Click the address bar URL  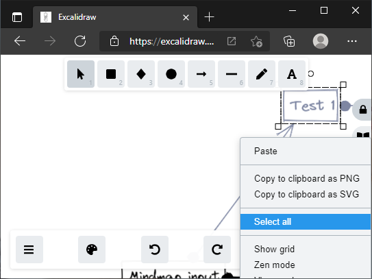(172, 42)
